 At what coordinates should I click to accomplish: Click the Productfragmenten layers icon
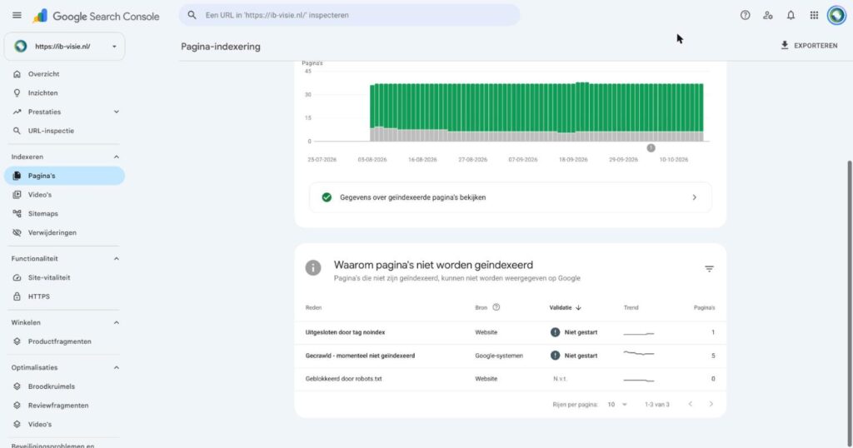pyautogui.click(x=17, y=341)
